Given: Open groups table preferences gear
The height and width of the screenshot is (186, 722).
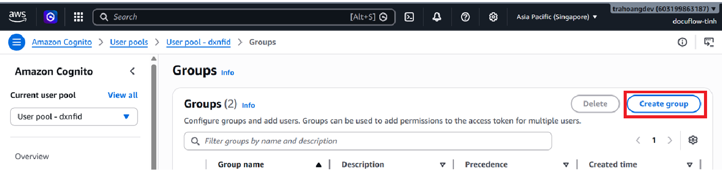Looking at the screenshot, I should [x=693, y=140].
